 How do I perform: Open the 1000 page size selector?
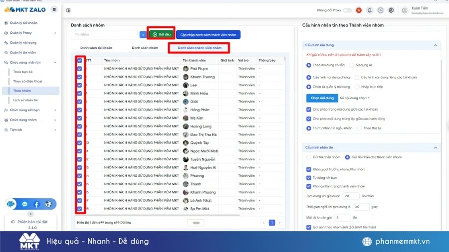[x=196, y=223]
